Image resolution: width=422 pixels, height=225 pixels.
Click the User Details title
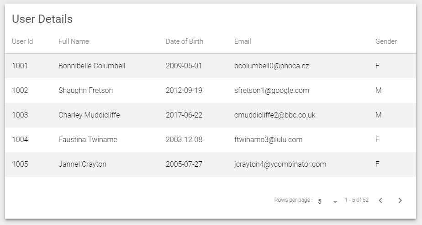(42, 19)
